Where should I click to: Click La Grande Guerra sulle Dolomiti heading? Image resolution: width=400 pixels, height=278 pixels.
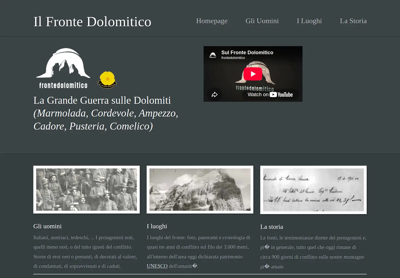tap(102, 100)
